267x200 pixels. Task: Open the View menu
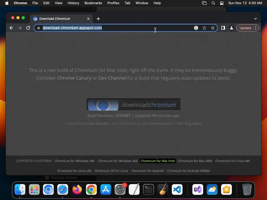tap(59, 3)
